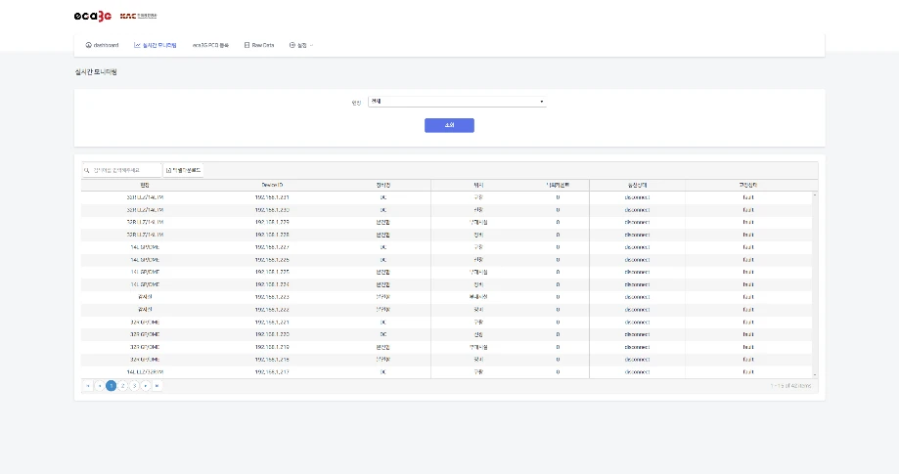Click the 실시간 모니터링 page heading
This screenshot has height=474, width=899.
click(96, 72)
